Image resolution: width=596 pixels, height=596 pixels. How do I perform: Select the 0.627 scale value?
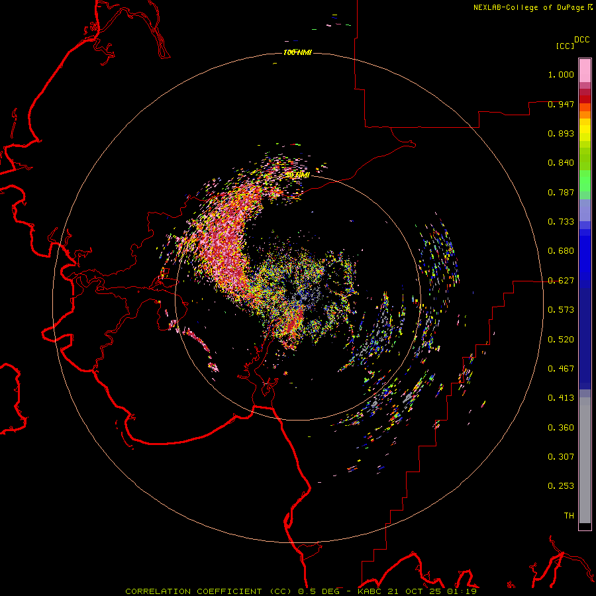click(x=561, y=281)
